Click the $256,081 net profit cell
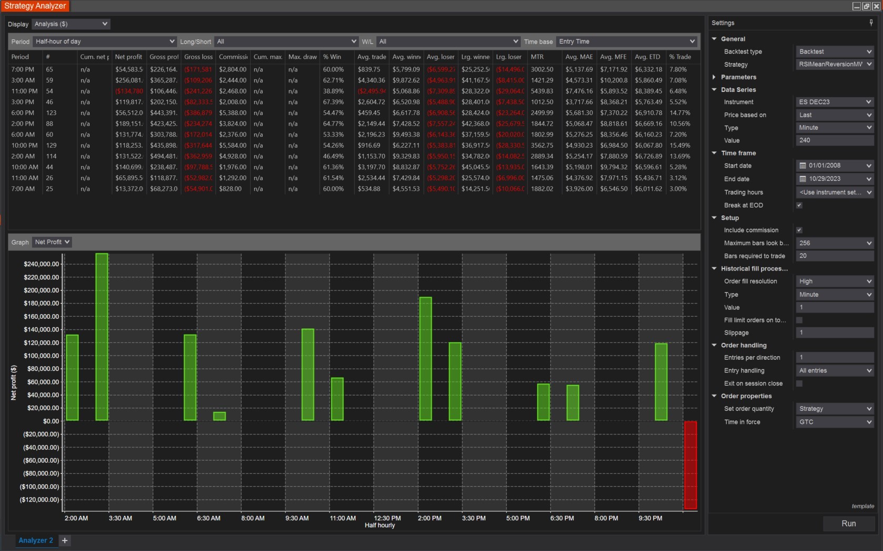The height and width of the screenshot is (551, 883). tap(129, 80)
